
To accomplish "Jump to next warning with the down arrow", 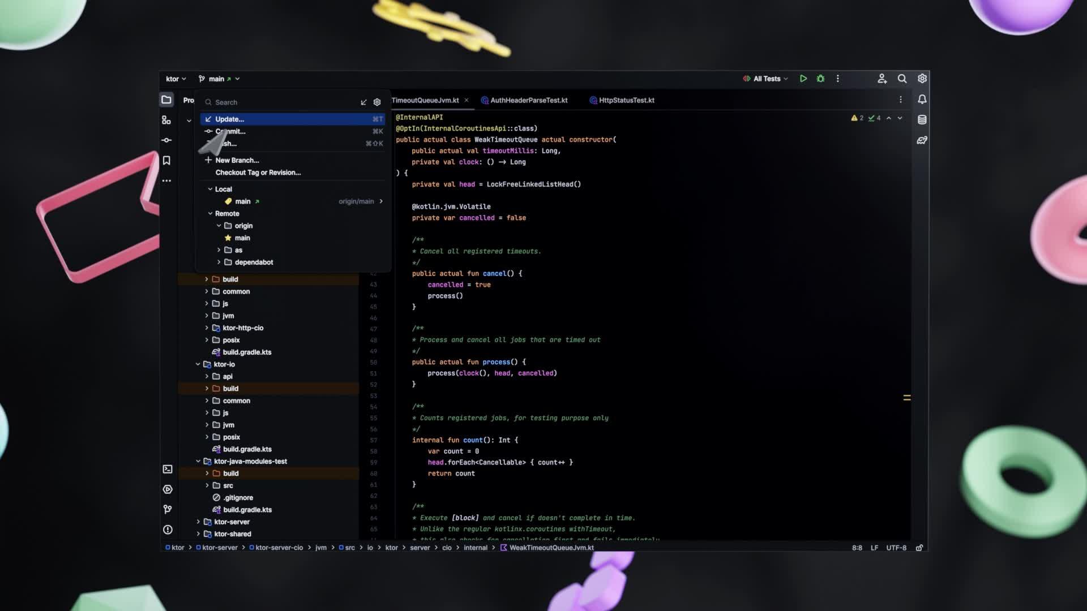I will pos(901,118).
